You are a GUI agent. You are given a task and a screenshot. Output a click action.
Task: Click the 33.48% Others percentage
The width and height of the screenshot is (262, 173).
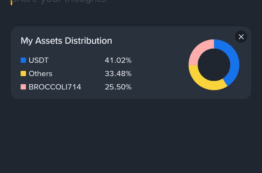pos(118,74)
